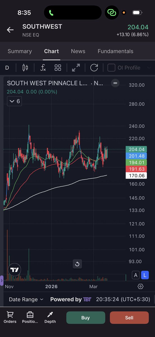This screenshot has width=155, height=337.
Task: Reload the chart with refresh icon
Action: coord(94,67)
